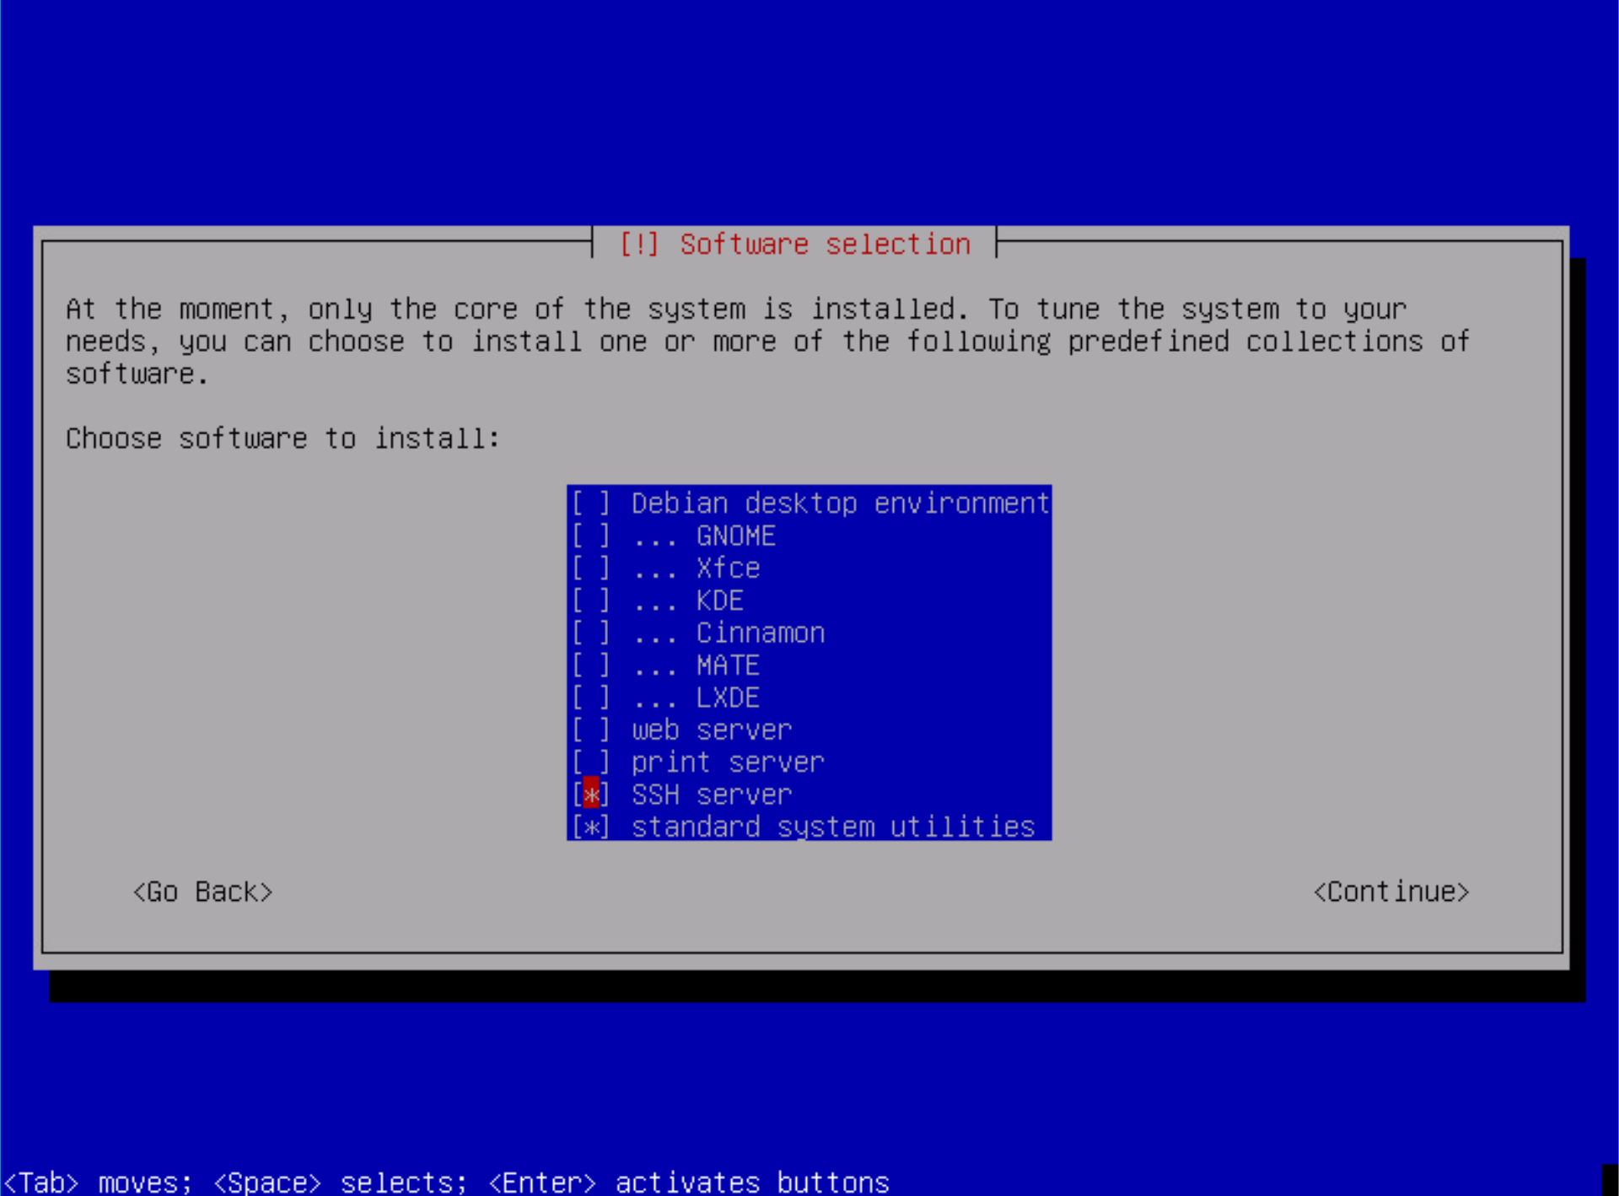
Task: Enable the Xfce checkbox
Action: pyautogui.click(x=590, y=568)
